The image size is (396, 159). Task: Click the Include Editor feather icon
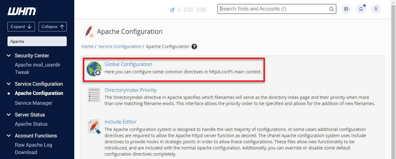pos(94,127)
